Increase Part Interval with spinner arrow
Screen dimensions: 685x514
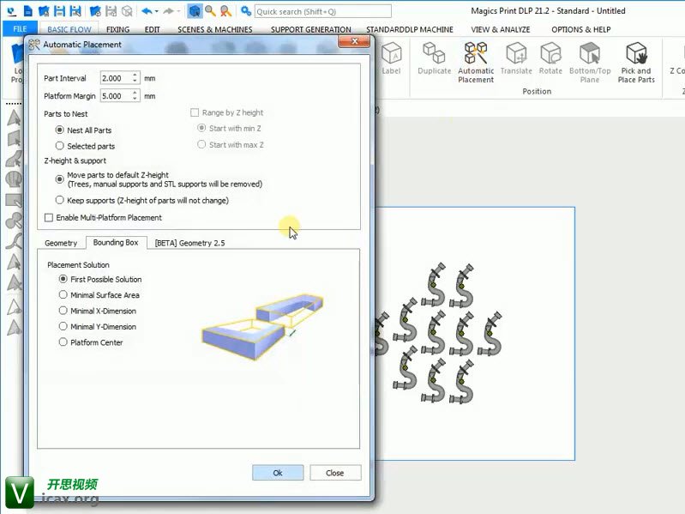coord(135,76)
